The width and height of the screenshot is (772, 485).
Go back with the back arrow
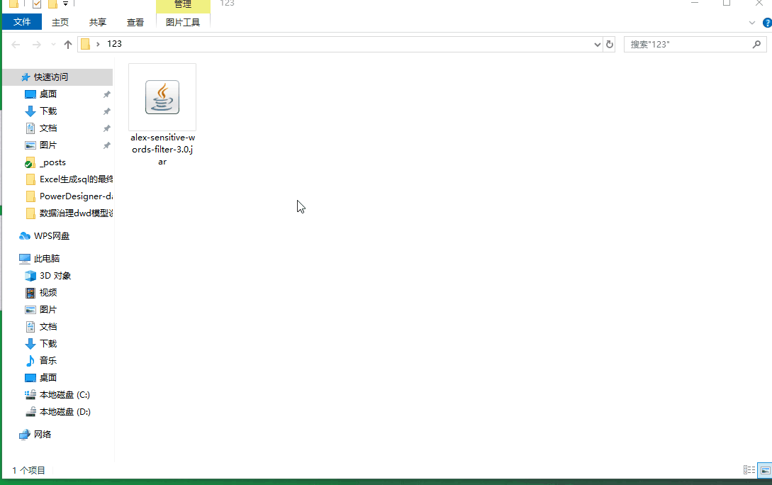(16, 44)
